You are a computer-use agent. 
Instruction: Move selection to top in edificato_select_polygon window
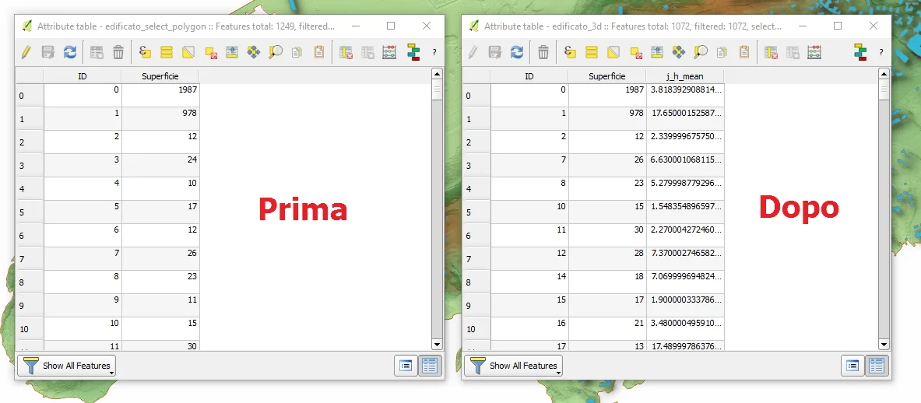coord(232,52)
